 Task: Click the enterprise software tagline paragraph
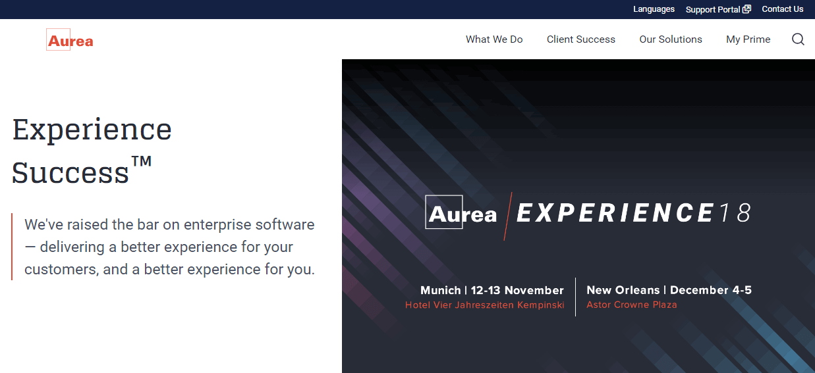tap(169, 247)
